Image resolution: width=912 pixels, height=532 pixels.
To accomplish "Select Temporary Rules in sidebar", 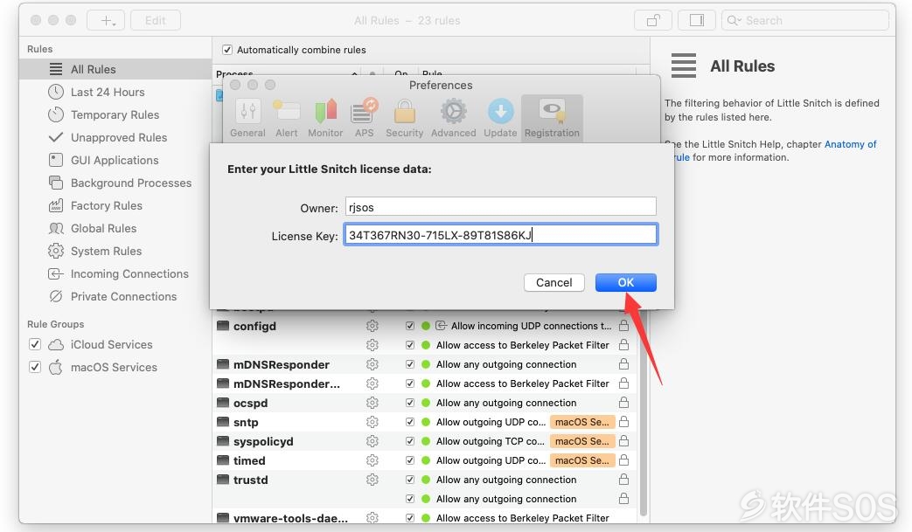I will pyautogui.click(x=115, y=114).
